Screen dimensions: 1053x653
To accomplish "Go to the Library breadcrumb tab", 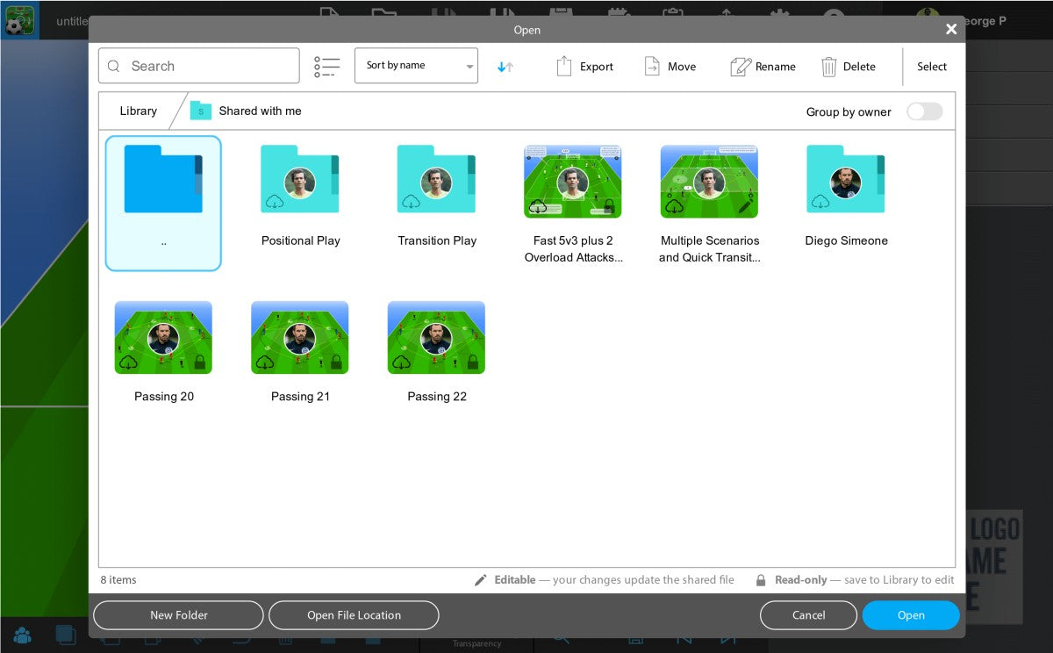I will tap(139, 111).
